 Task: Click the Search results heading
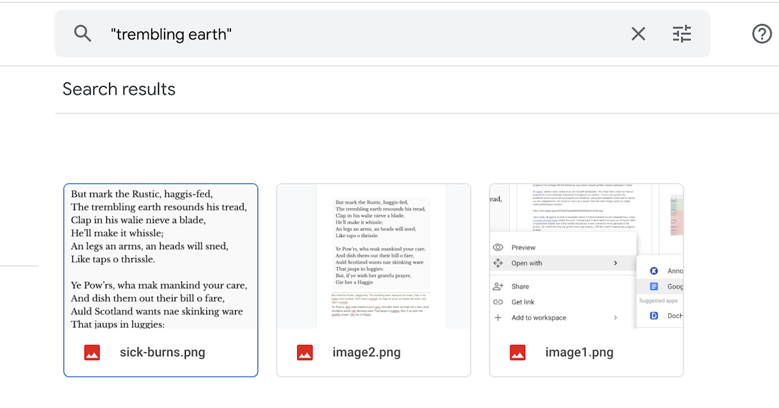[119, 89]
